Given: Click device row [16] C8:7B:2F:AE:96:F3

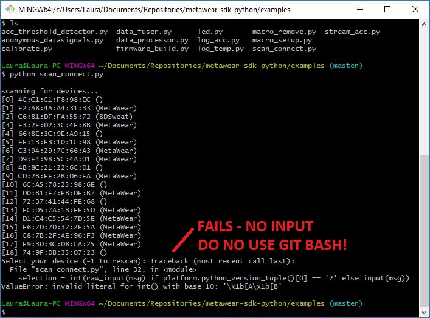Looking at the screenshot, I should click(71, 235).
